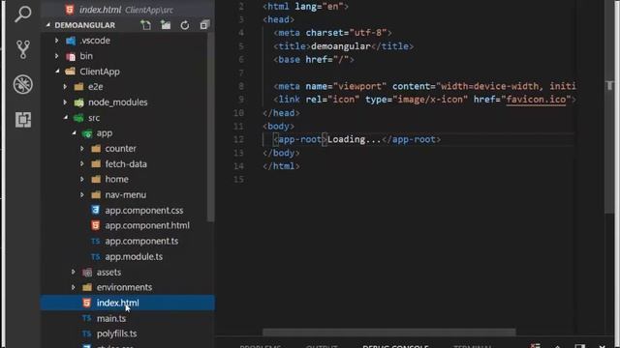Viewport: 620px width, 348px height.
Task: Collapse all folders in explorer
Action: (x=204, y=25)
